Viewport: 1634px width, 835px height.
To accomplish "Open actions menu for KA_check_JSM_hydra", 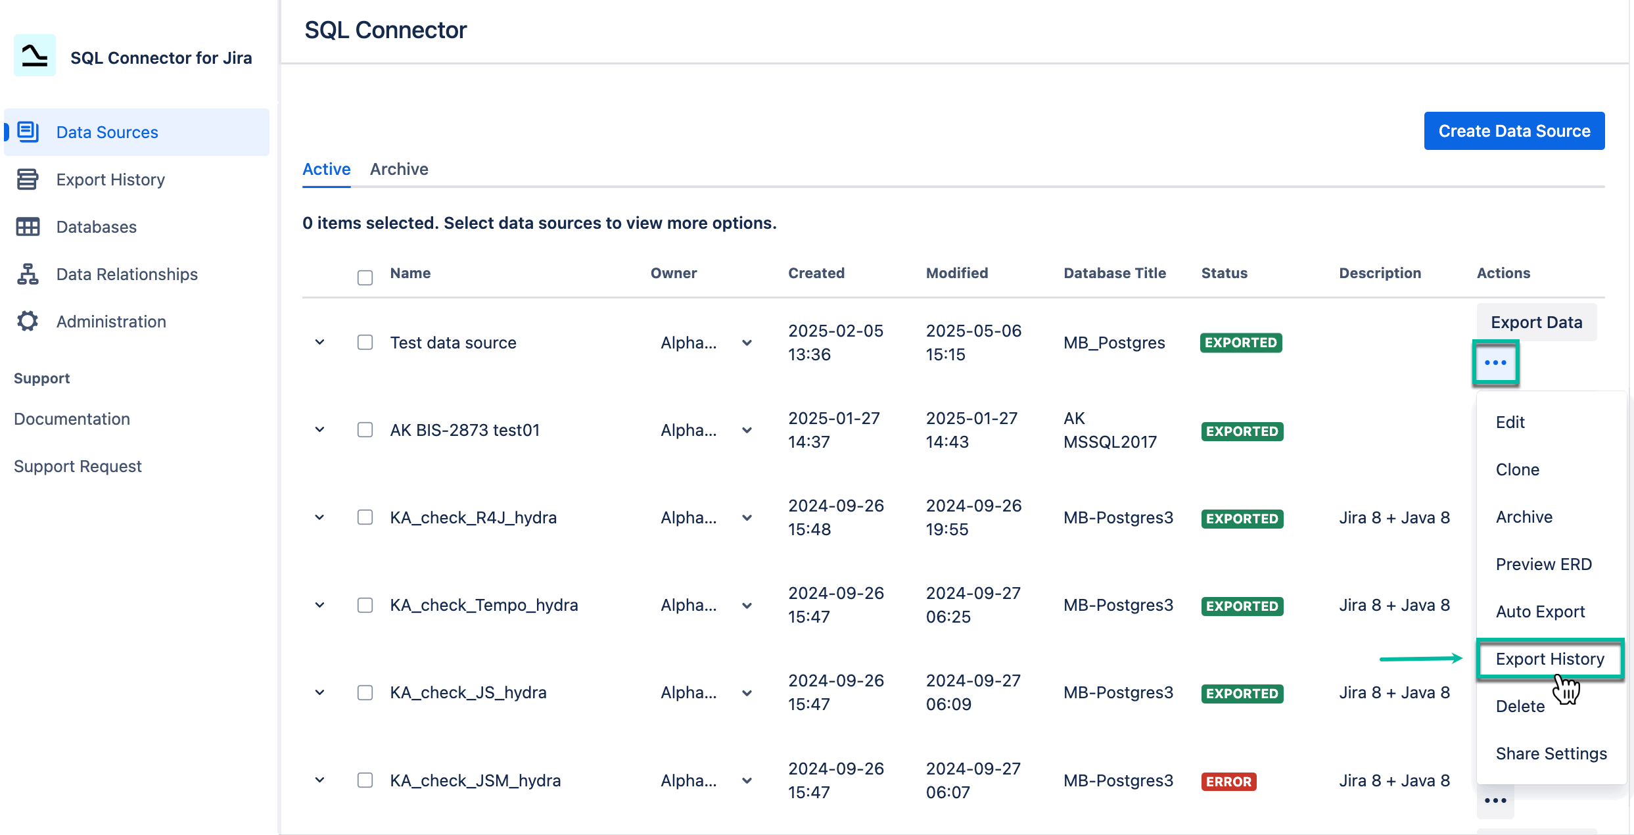I will click(1496, 800).
